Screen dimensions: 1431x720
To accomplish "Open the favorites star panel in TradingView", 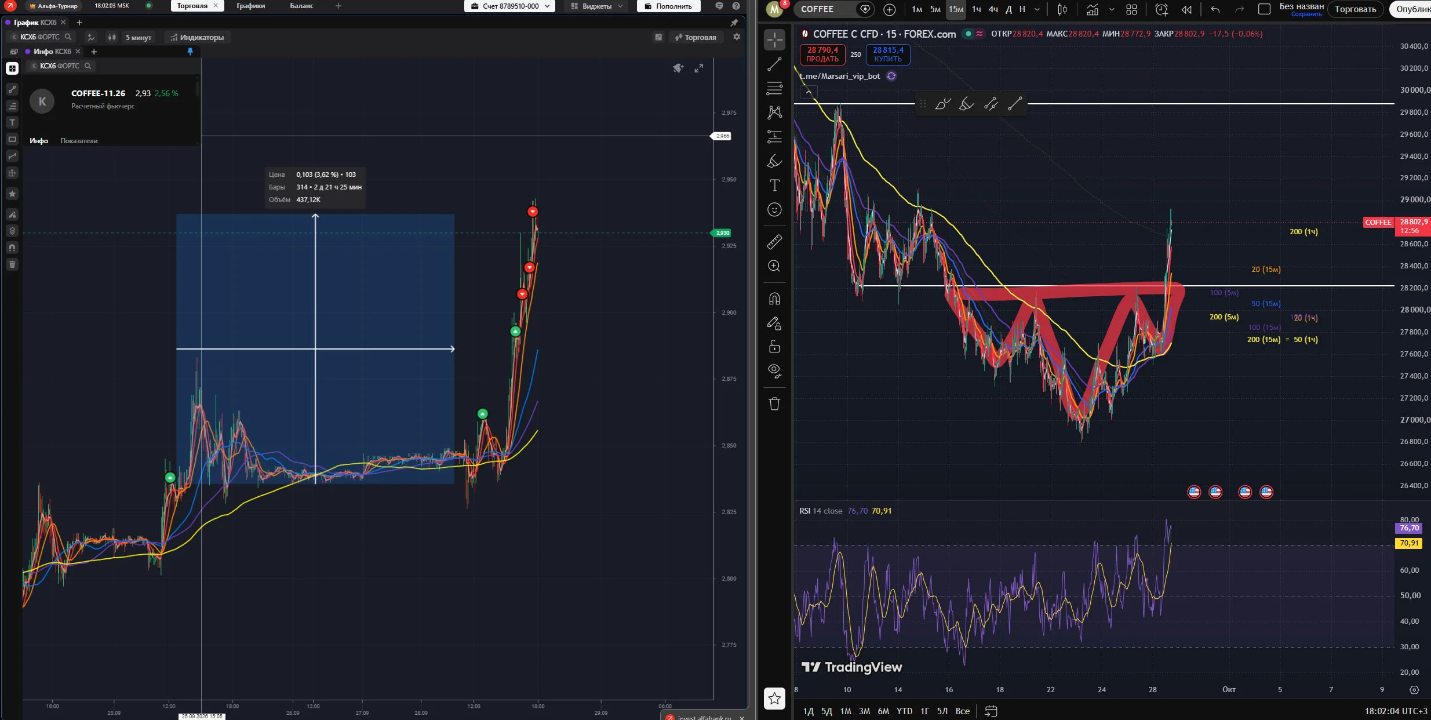I will point(774,699).
